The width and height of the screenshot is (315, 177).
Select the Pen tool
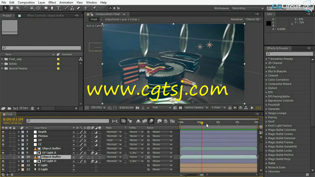(x=52, y=8)
